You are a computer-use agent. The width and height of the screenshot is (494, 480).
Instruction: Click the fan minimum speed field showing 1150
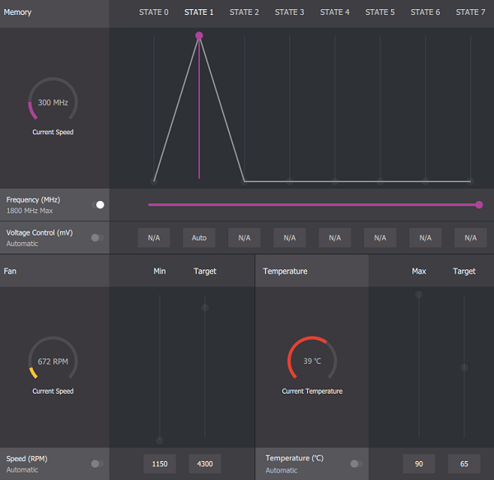click(160, 464)
